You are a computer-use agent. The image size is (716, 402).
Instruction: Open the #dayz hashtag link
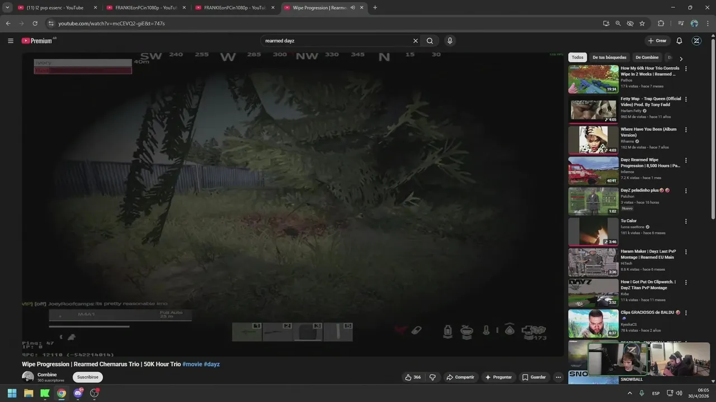tap(212, 364)
